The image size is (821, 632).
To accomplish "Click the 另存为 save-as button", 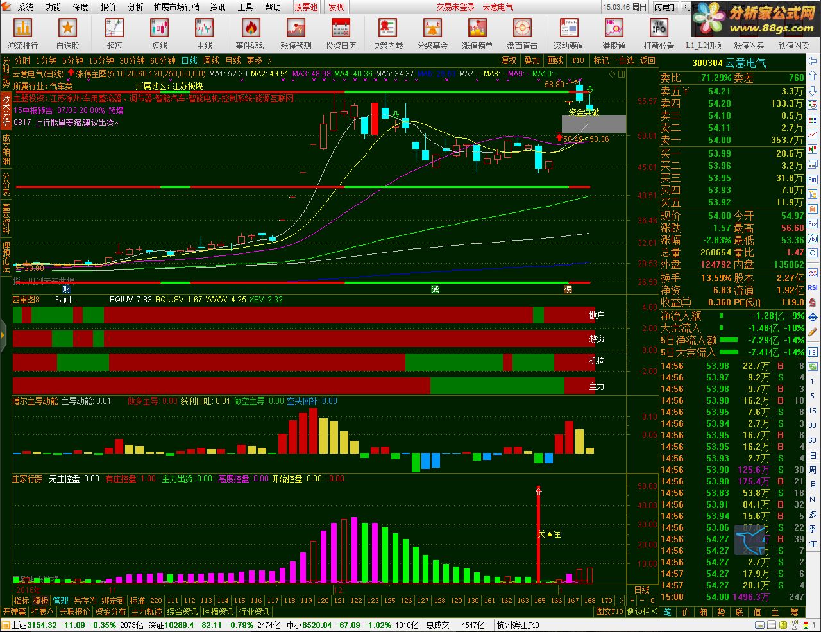I will pos(85,601).
